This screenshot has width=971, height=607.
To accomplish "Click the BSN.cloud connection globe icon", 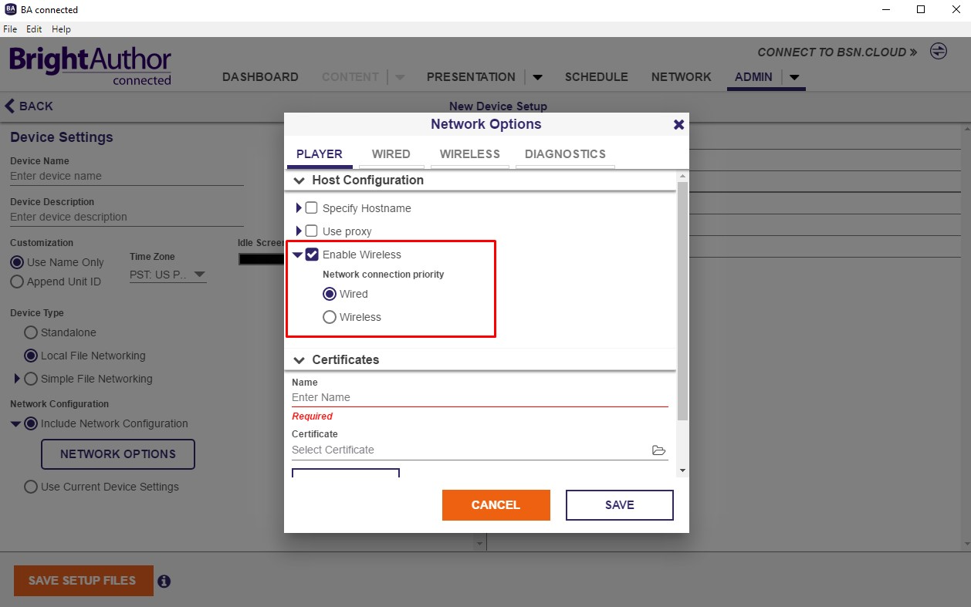I will (938, 52).
